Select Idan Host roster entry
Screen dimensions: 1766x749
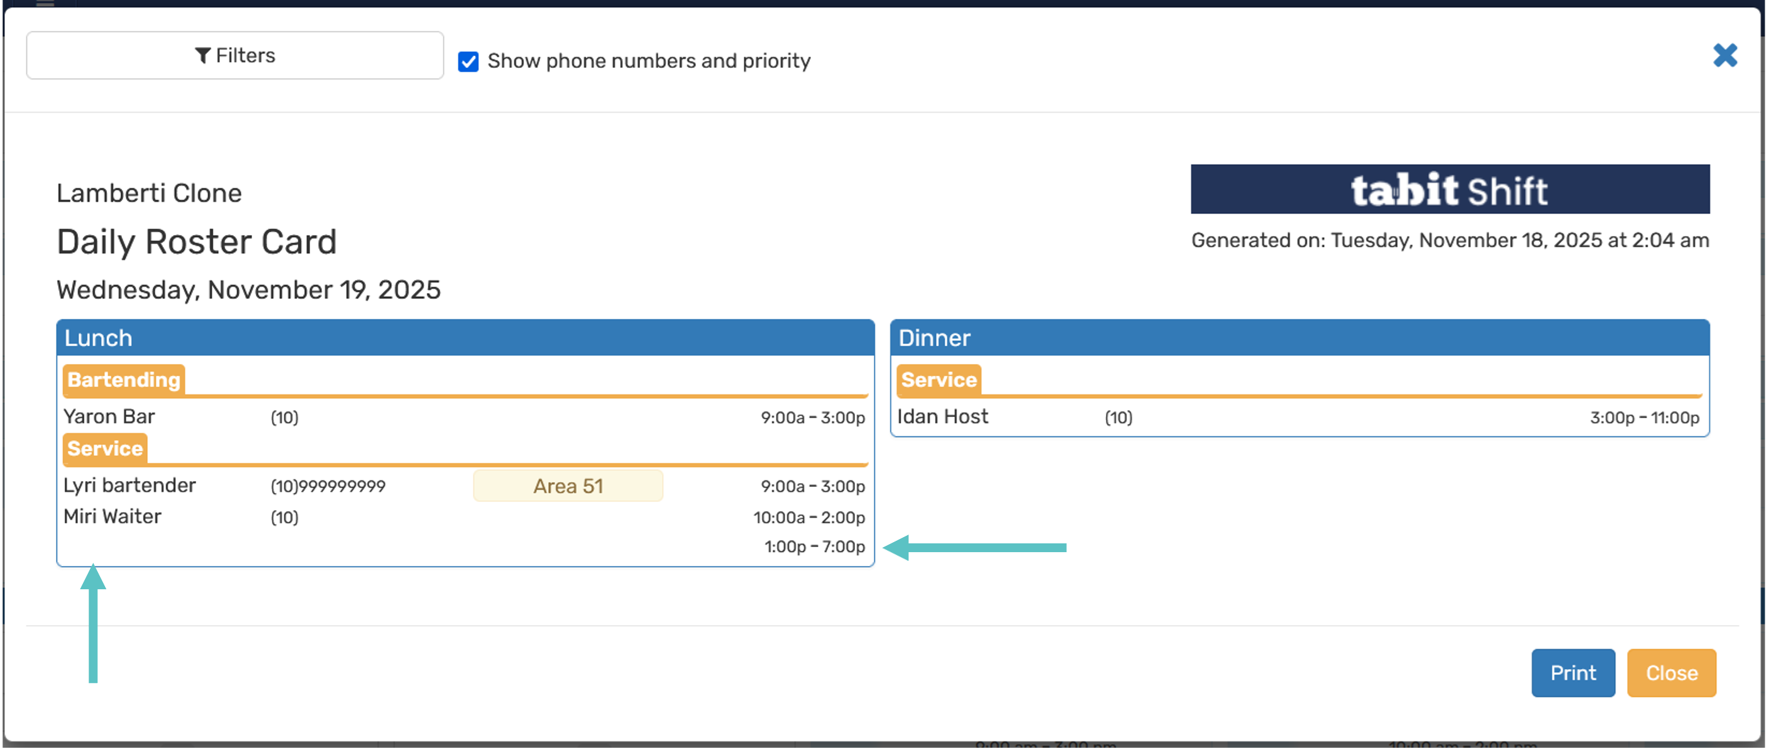pyautogui.click(x=1298, y=417)
